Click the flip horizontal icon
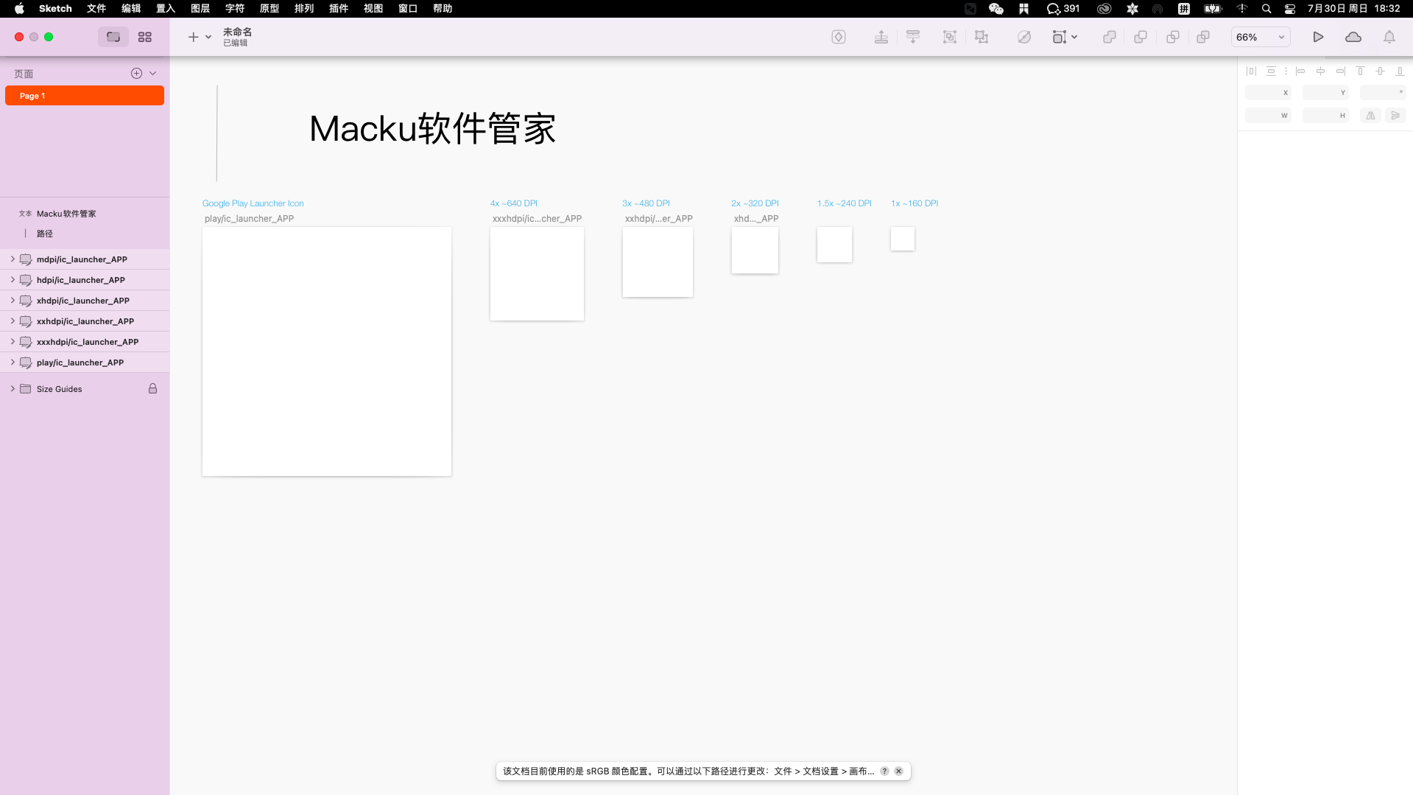Image resolution: width=1413 pixels, height=795 pixels. tap(1370, 116)
